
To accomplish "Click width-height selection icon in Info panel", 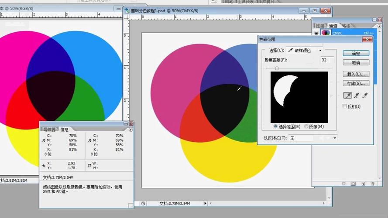I will [x=89, y=166].
